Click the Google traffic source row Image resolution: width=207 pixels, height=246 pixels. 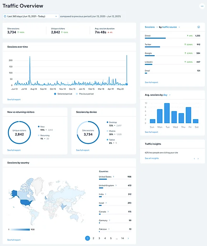[173, 54]
